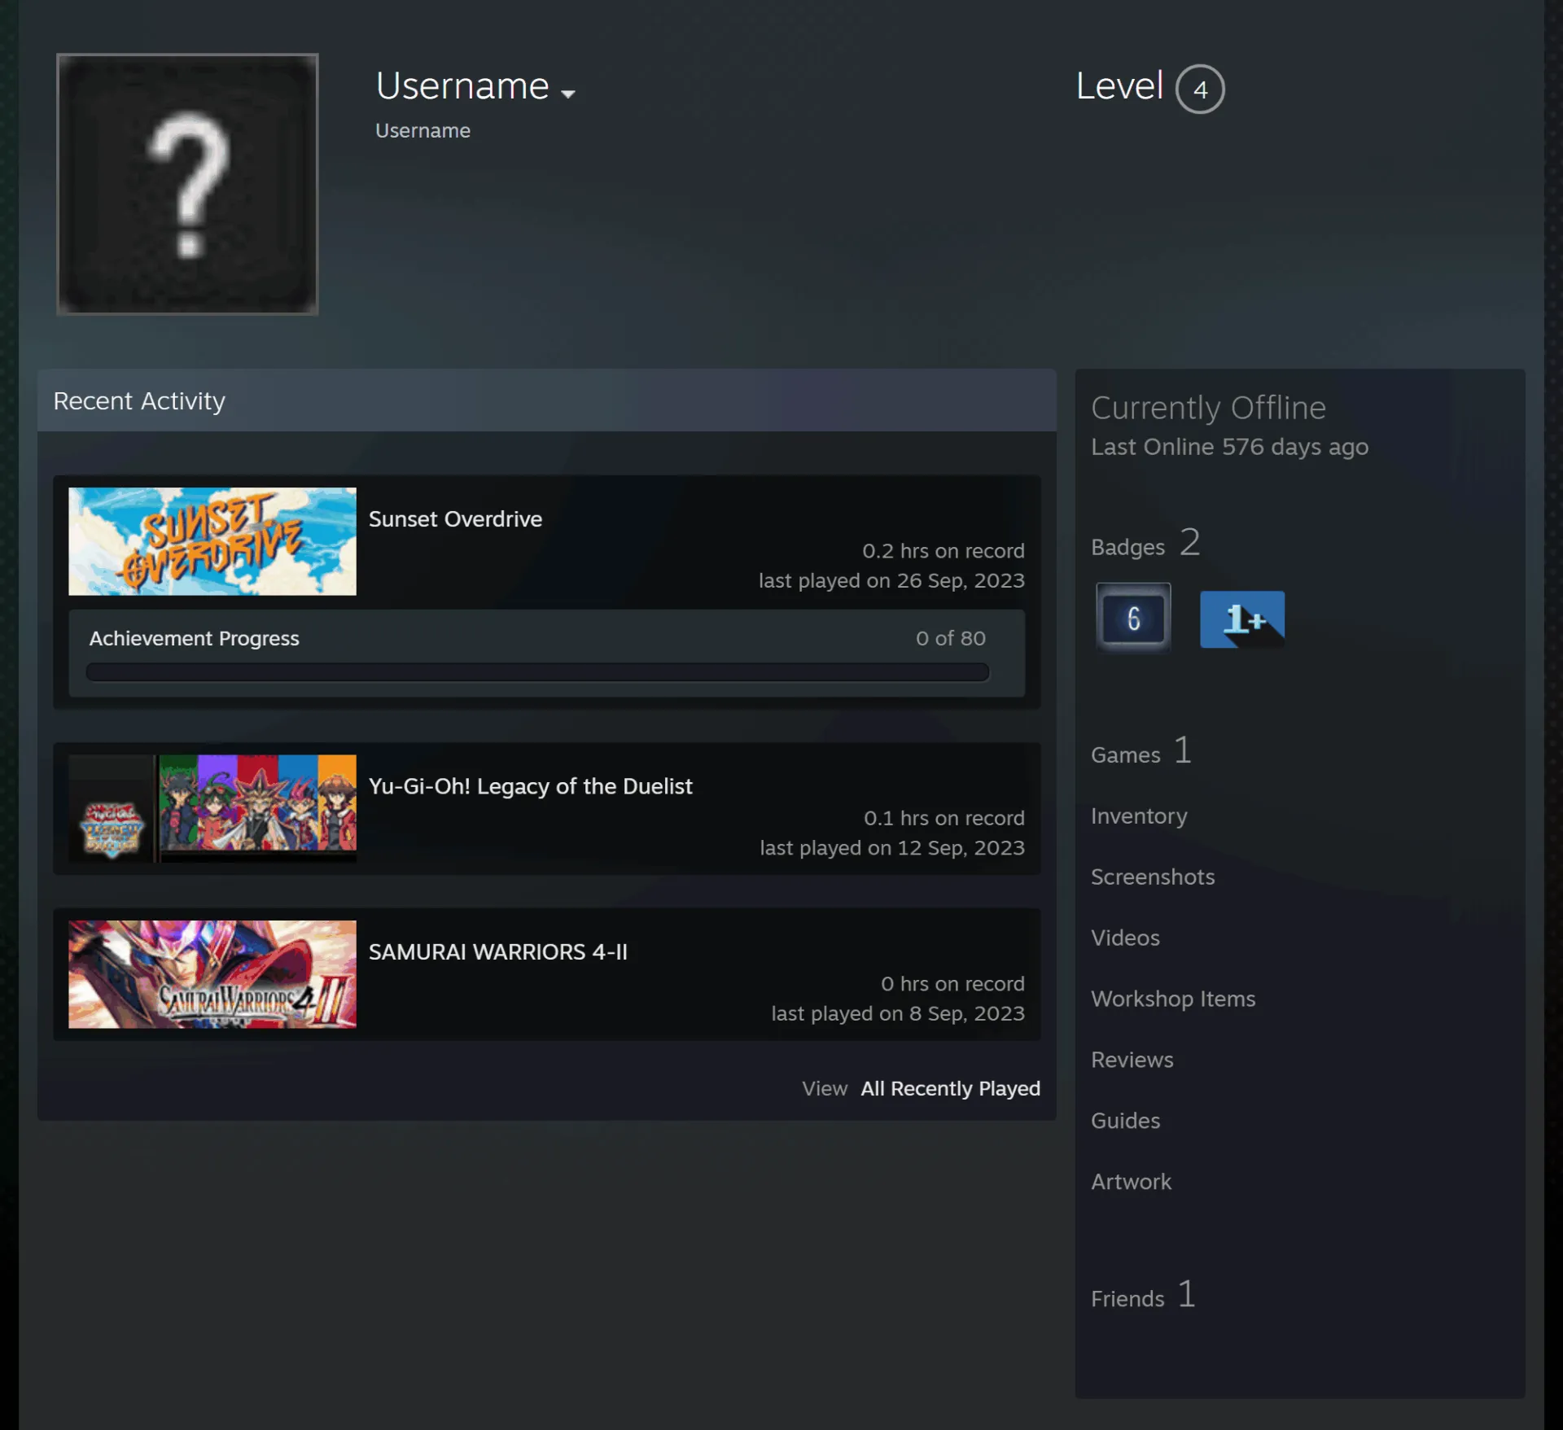The height and width of the screenshot is (1430, 1563).
Task: Click the 'Currently Offline' status text
Action: pos(1208,408)
